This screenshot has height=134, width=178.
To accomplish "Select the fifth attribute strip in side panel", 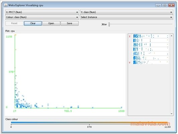I will tap(151, 54).
